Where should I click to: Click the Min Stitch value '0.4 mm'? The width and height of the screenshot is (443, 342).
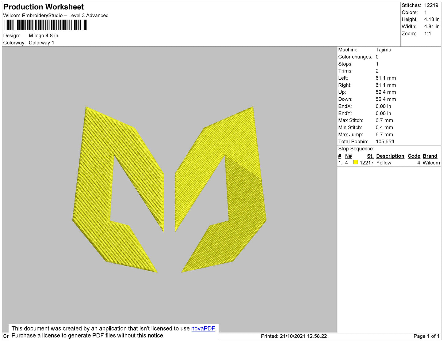click(384, 127)
